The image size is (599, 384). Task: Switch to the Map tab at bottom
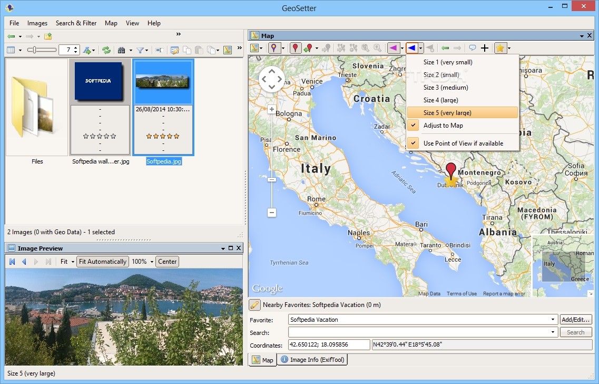pyautogui.click(x=262, y=360)
